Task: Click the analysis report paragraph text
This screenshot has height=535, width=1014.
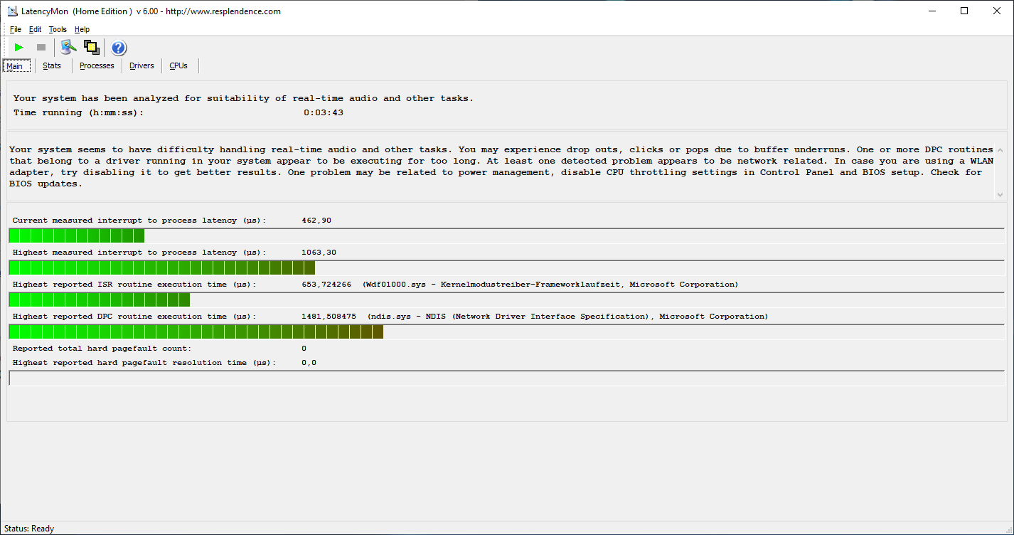Action: coord(501,166)
